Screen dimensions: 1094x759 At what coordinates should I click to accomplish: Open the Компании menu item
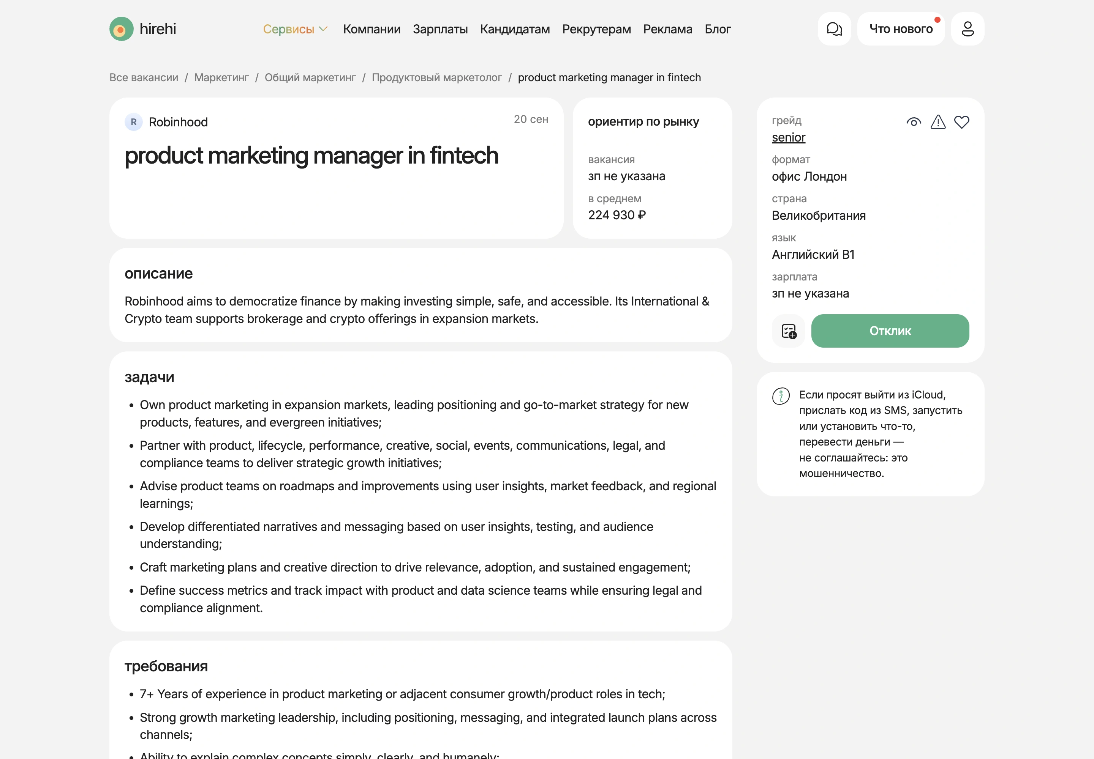372,29
